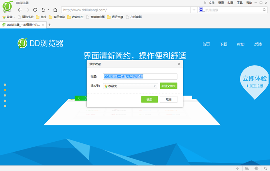Click 取消 to cancel the dialog
This screenshot has width=270, height=171.
point(168,99)
